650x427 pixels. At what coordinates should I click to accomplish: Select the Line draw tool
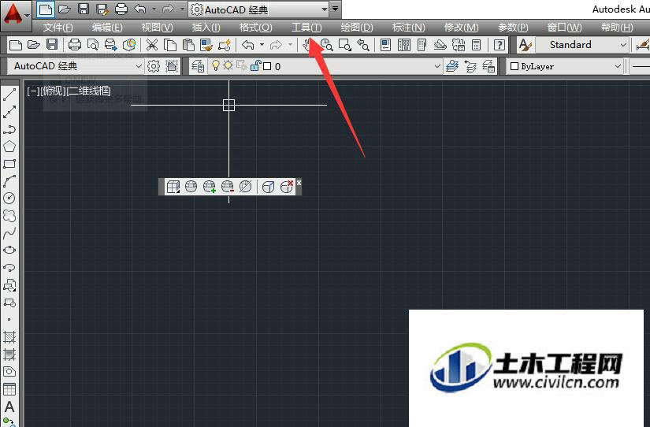pyautogui.click(x=9, y=95)
